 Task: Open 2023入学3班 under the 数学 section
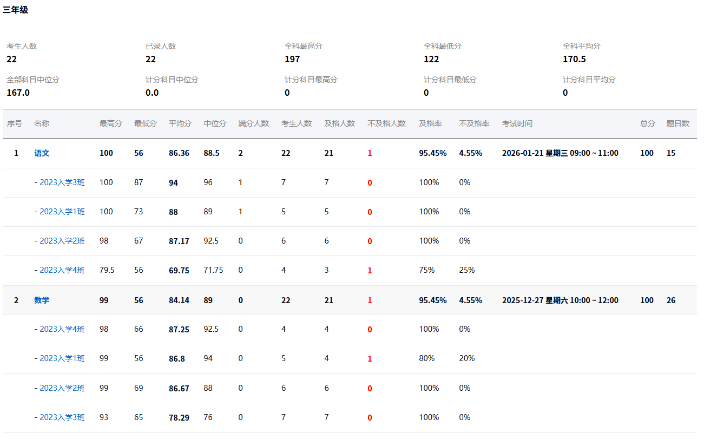(62, 417)
